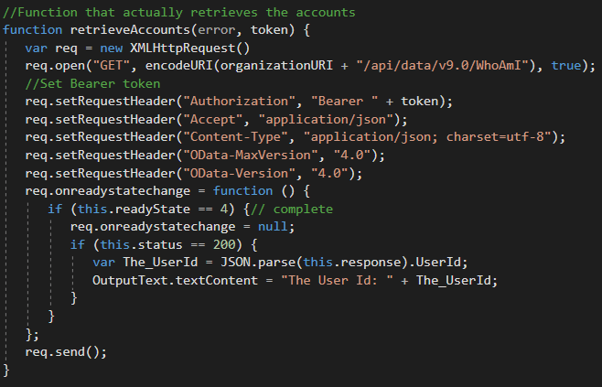Click the retrieveAccounts function name

coord(131,30)
